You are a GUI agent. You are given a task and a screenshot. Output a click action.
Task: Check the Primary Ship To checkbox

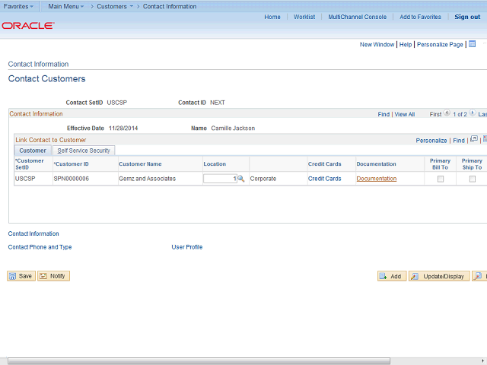click(473, 179)
